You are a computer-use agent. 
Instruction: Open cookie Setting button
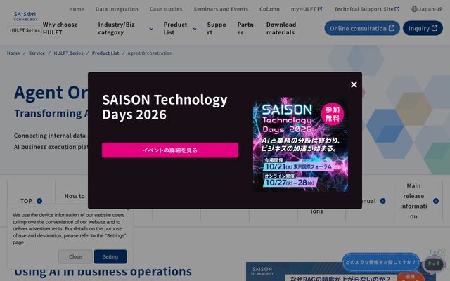[110, 256]
